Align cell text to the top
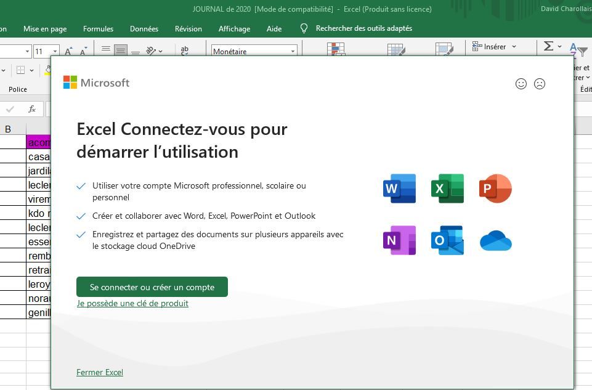Image resolution: width=592 pixels, height=390 pixels. pyautogui.click(x=106, y=50)
